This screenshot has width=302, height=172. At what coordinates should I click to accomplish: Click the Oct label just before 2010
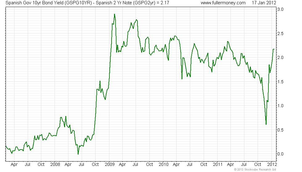[x=149, y=165]
